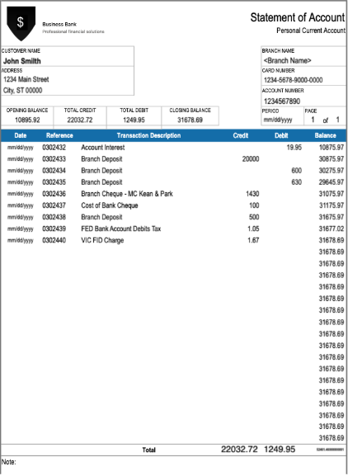348x476 pixels.
Task: Select reference number 0302433
Action: (x=54, y=159)
